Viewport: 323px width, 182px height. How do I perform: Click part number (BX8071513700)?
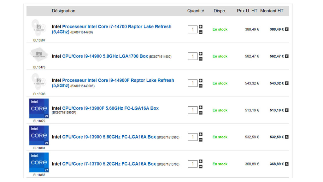(x=168, y=165)
